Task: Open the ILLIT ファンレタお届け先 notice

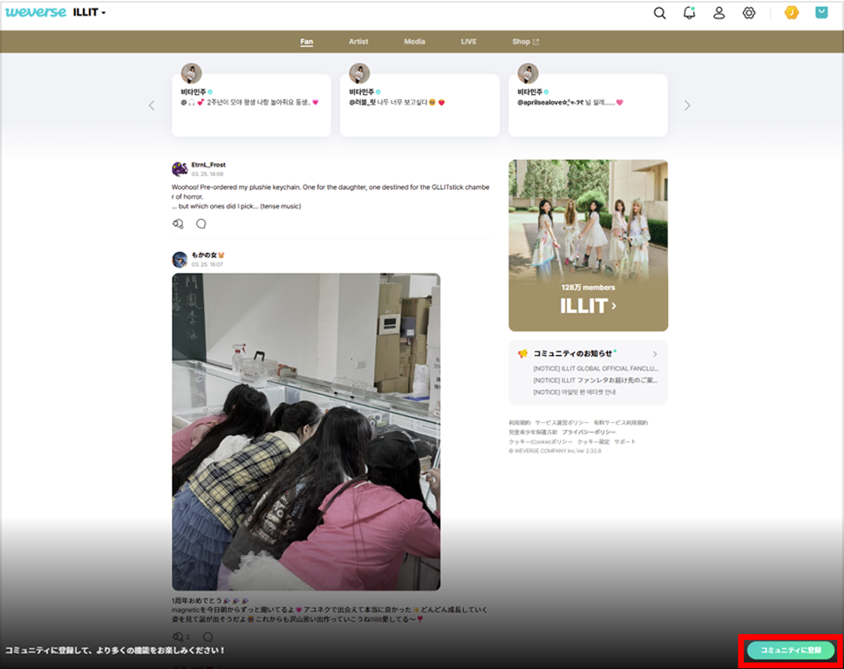Action: click(596, 380)
